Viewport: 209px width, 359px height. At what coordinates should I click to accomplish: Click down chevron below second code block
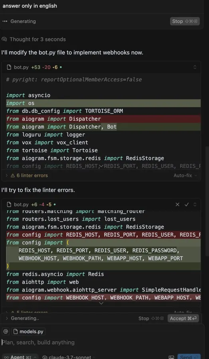pos(101,303)
